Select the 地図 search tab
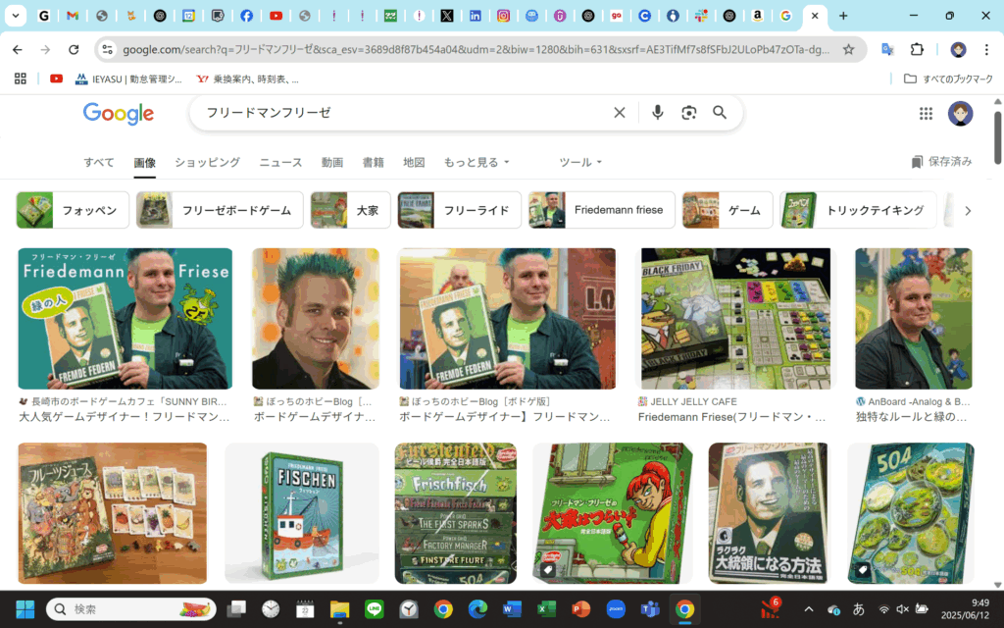This screenshot has height=628, width=1004. pyautogui.click(x=415, y=162)
